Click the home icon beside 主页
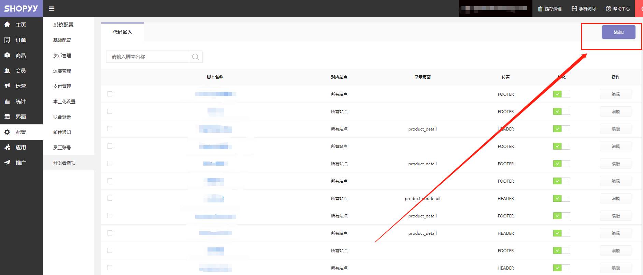643x275 pixels. point(7,25)
